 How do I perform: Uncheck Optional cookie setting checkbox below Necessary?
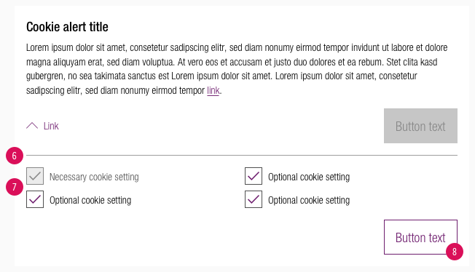pos(35,199)
